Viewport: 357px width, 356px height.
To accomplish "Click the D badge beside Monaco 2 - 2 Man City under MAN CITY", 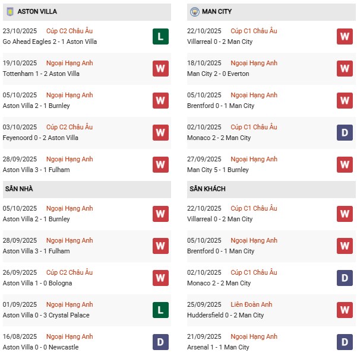I will [x=345, y=132].
